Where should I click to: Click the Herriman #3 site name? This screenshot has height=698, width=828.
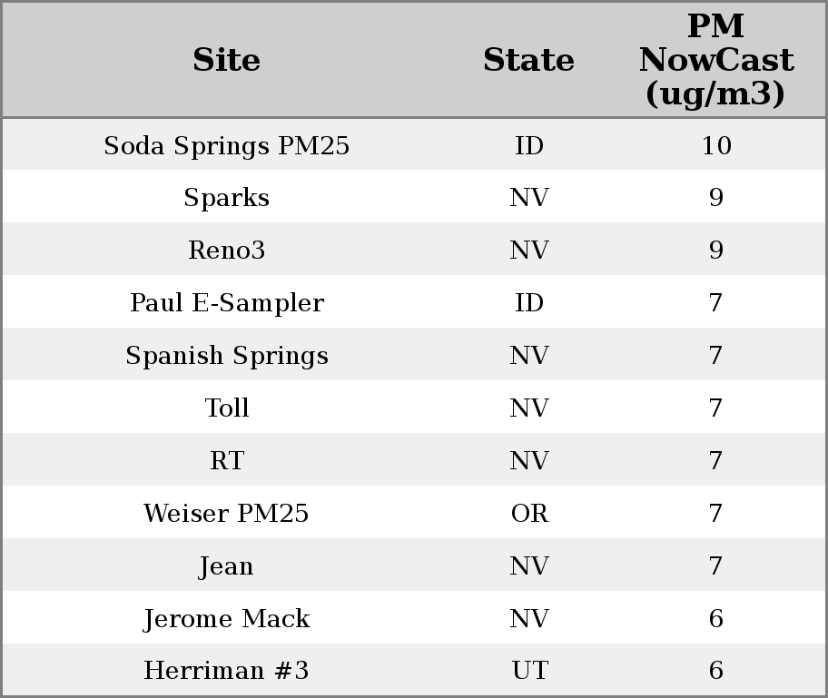[x=227, y=671]
